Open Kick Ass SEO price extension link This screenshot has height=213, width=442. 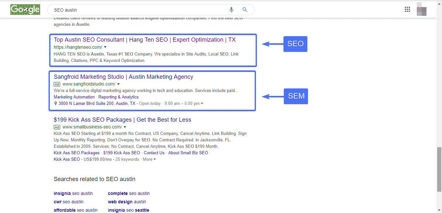67,159
